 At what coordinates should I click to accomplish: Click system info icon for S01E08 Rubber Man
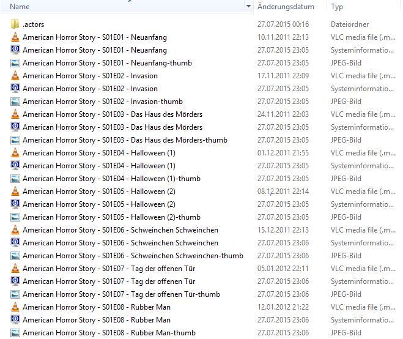(x=15, y=320)
